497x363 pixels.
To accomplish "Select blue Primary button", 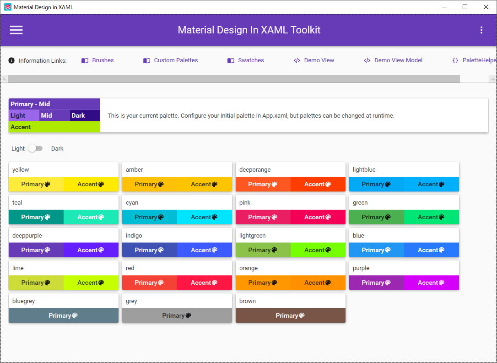I will pos(377,250).
